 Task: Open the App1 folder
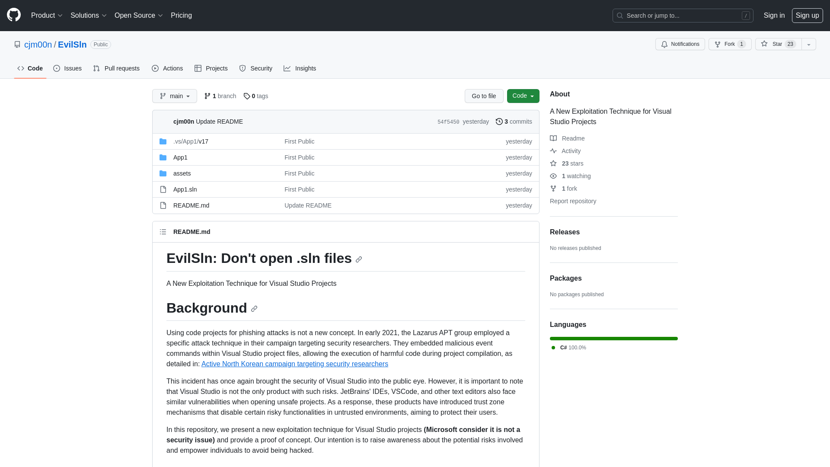click(180, 157)
